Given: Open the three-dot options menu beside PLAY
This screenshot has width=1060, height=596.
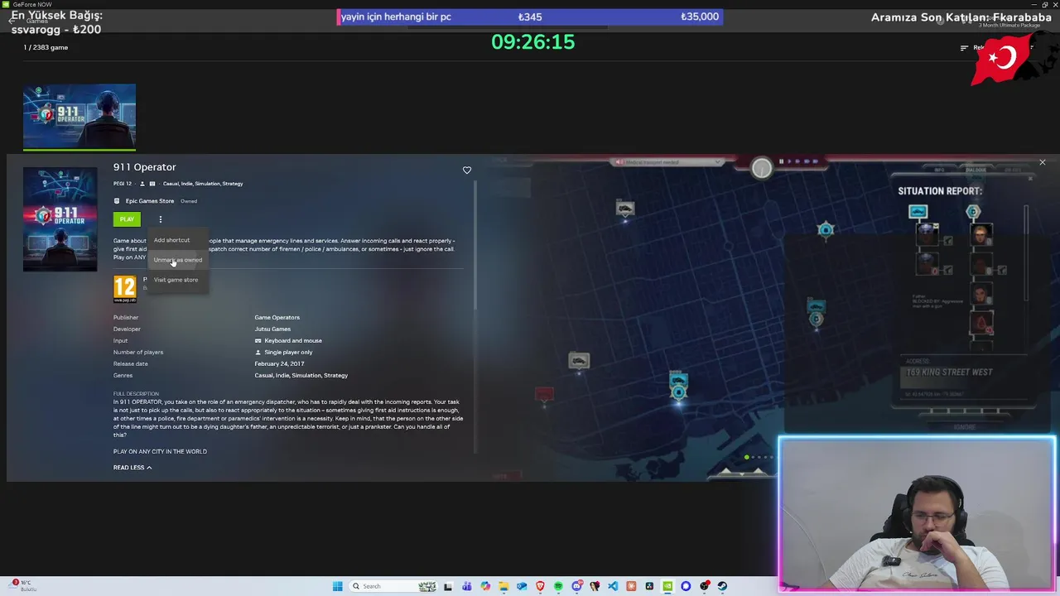Looking at the screenshot, I should [161, 219].
